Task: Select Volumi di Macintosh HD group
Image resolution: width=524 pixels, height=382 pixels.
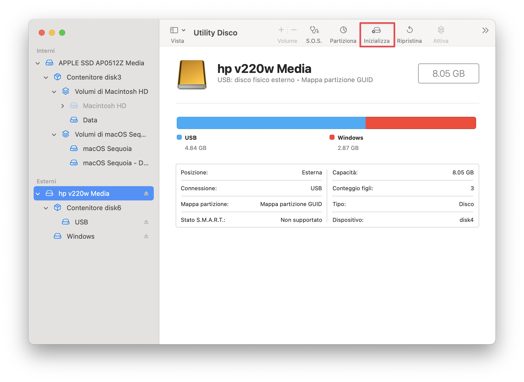Action: [94, 92]
